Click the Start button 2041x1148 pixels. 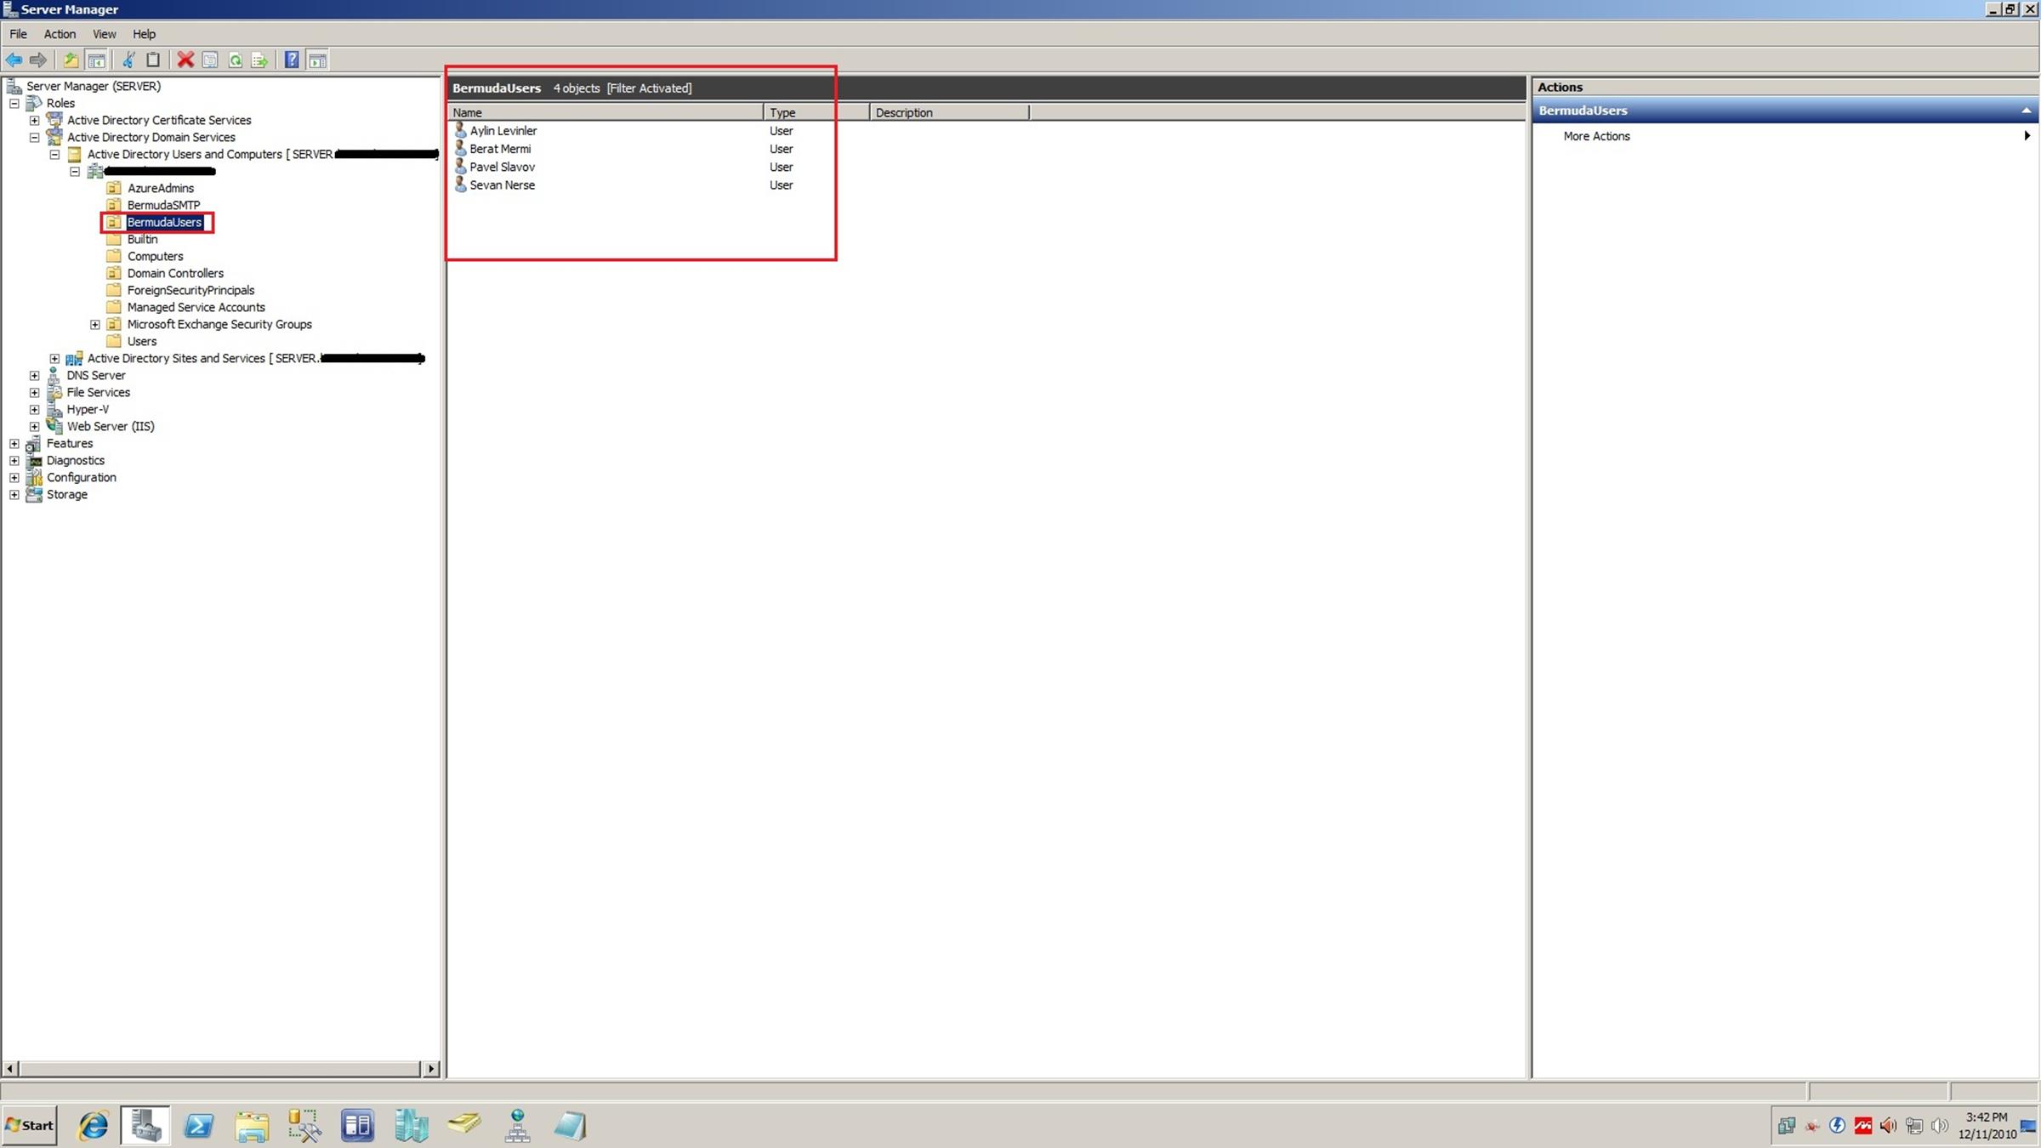coord(30,1125)
